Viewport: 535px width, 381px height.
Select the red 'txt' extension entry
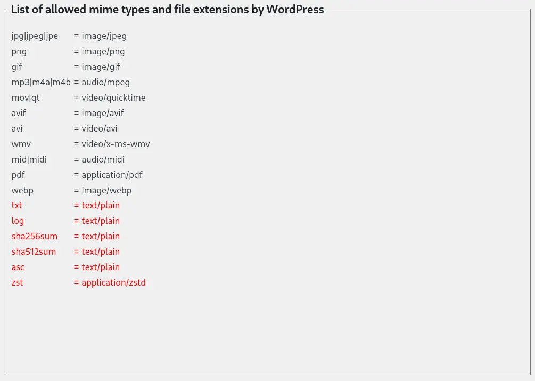click(x=17, y=205)
